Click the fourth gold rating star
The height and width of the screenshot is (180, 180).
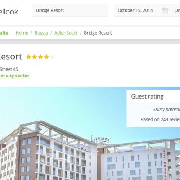46,57
